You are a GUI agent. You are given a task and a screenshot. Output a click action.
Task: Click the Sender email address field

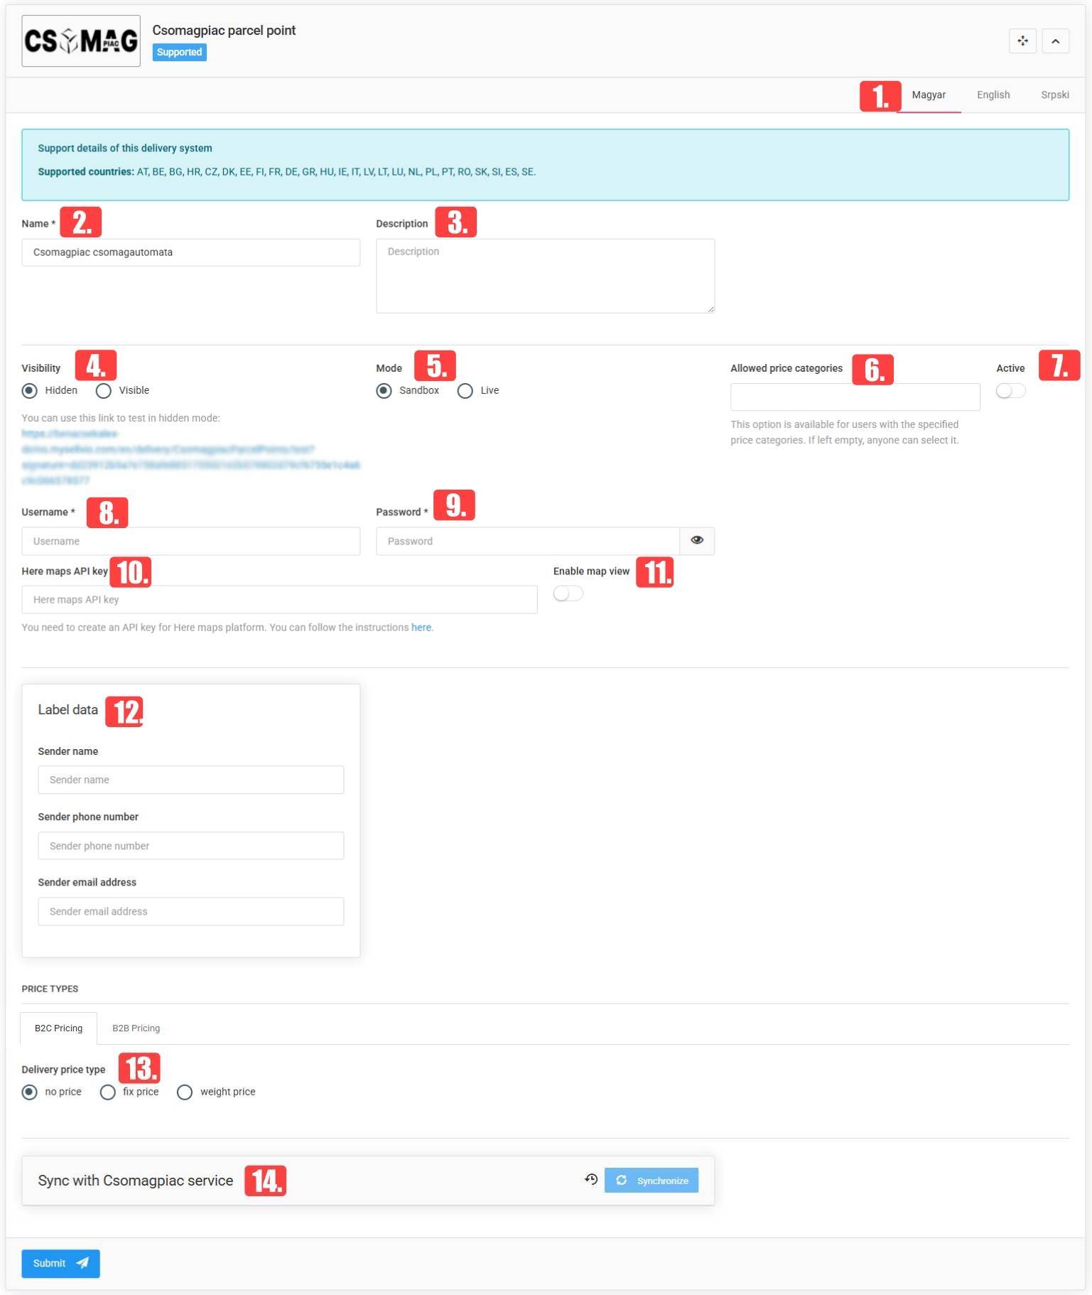point(190,911)
